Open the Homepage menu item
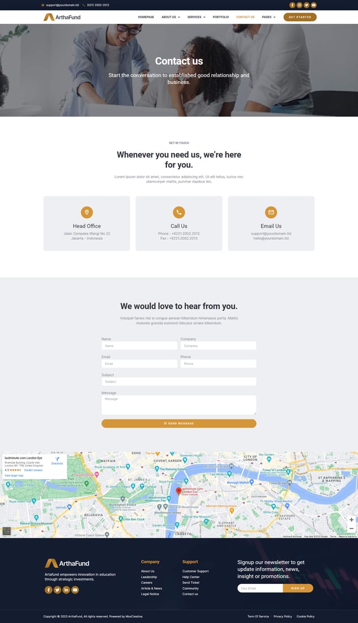 coord(146,17)
